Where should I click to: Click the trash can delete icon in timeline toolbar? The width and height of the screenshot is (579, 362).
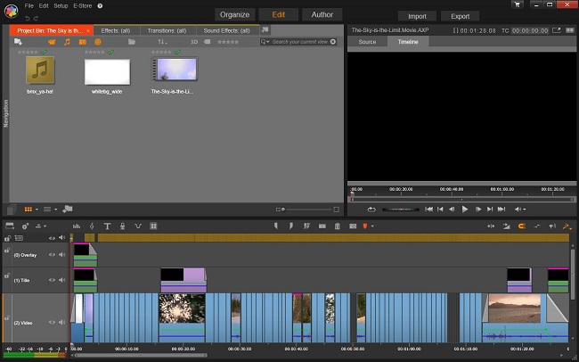[x=338, y=226]
